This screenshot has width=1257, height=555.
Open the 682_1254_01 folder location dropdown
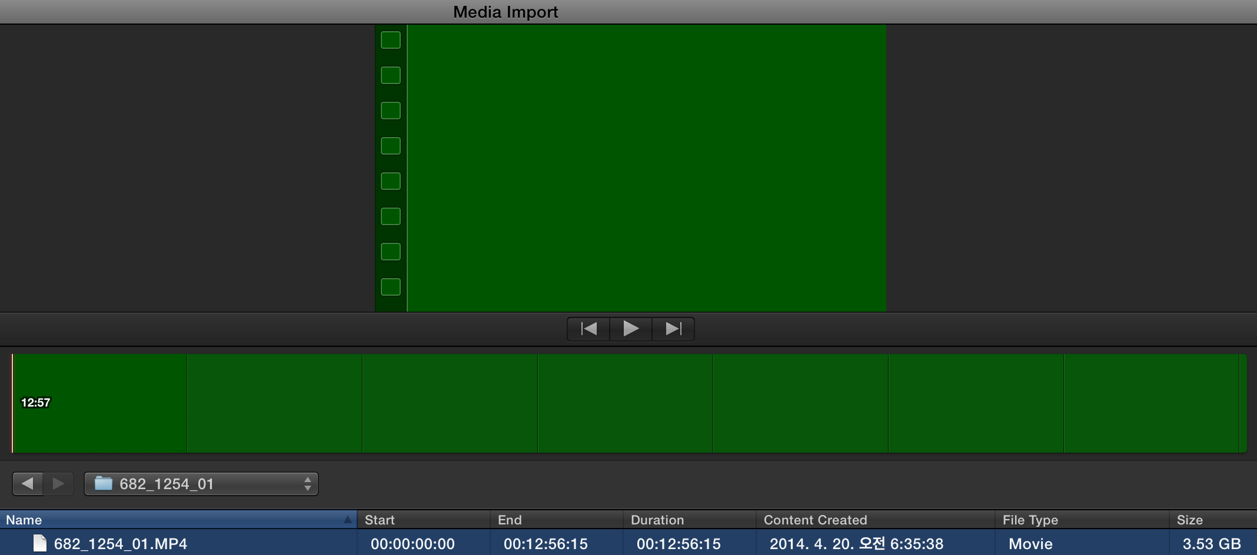click(x=200, y=483)
